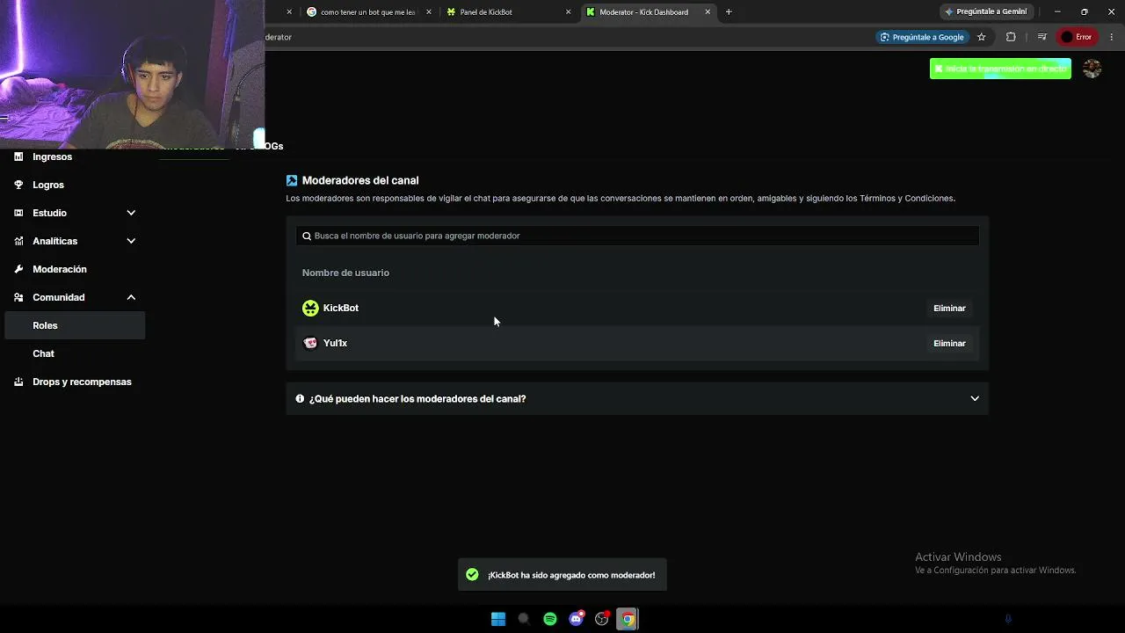
Task: Click the Comunidad people icon
Action: coord(18,297)
